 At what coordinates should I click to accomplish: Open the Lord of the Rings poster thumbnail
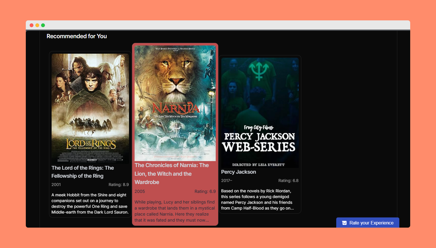tap(90, 109)
